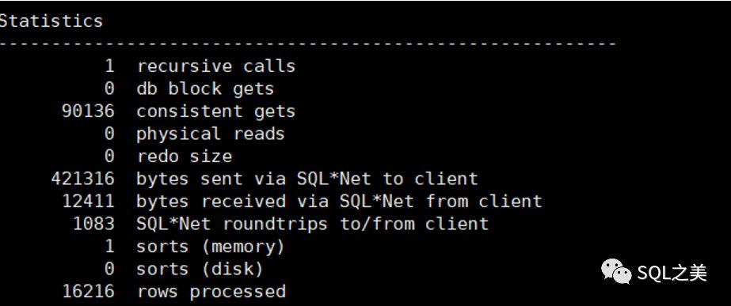731x306 pixels.
Task: Click bytes sent via SQL*Net to client
Action: tap(307, 179)
